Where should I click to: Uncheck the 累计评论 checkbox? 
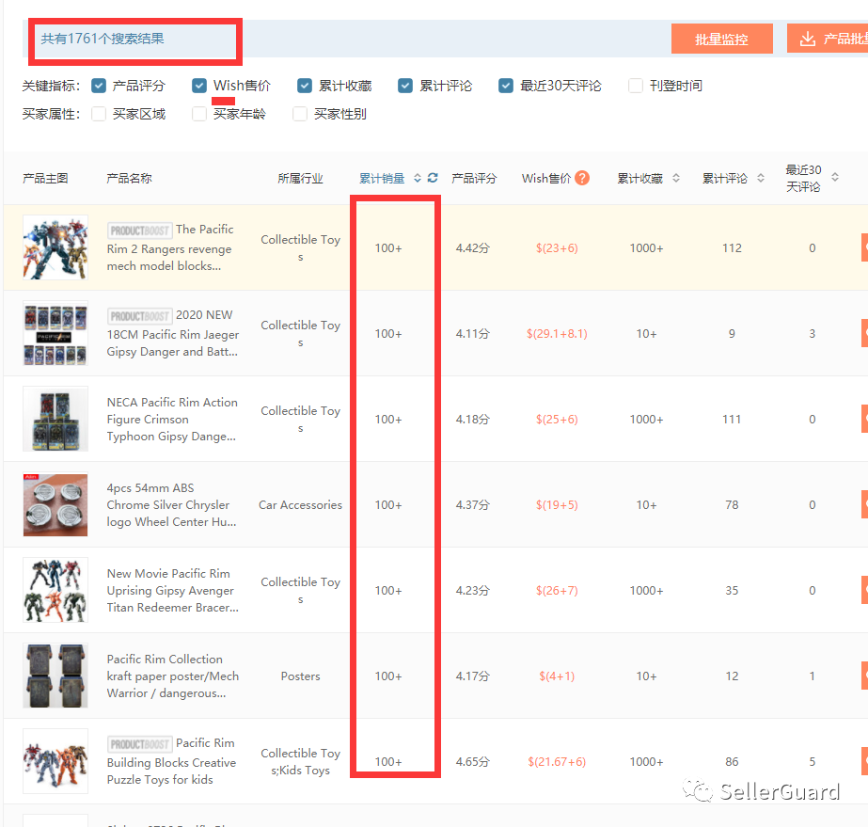click(405, 86)
